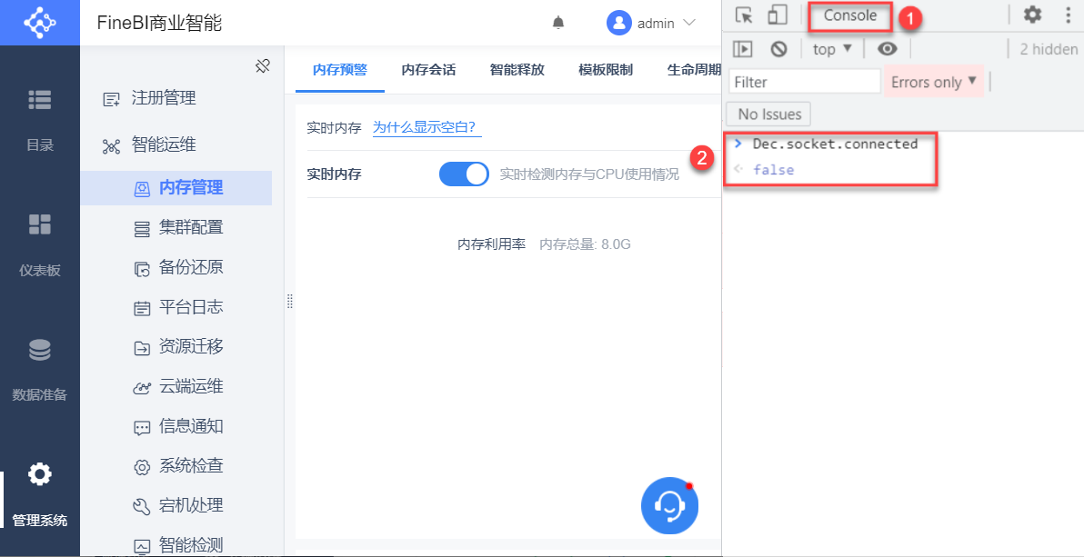Switch to the 智能释放 tab

(x=517, y=70)
